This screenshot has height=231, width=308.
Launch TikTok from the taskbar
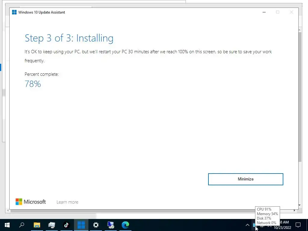click(66, 225)
